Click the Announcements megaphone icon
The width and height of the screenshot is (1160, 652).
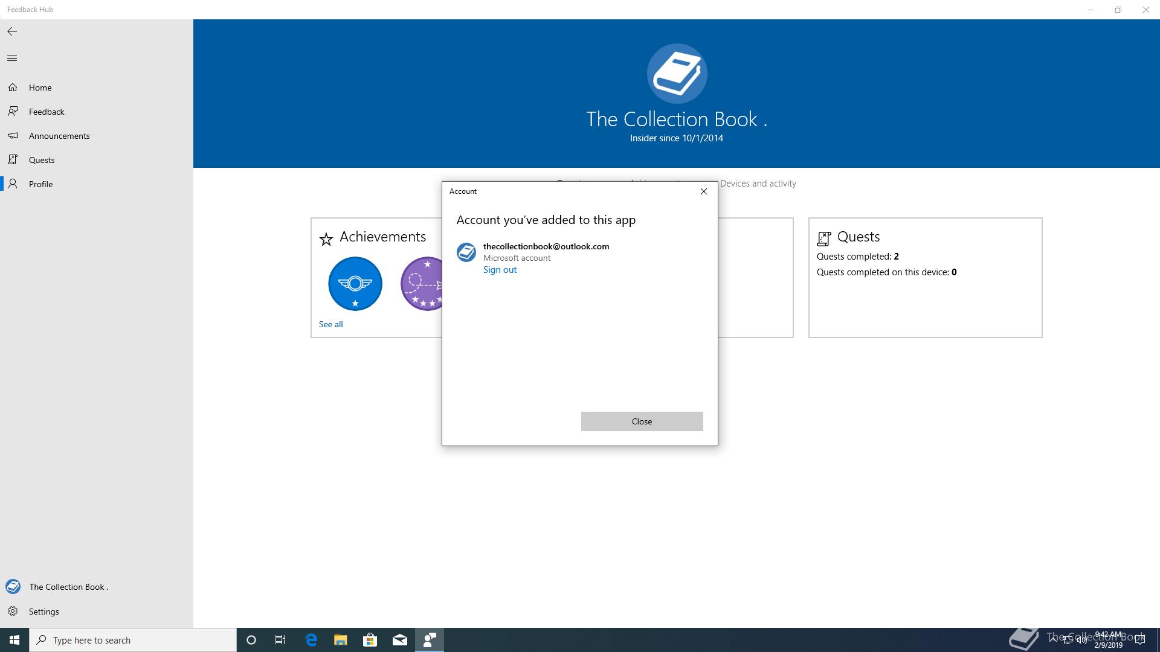[13, 136]
